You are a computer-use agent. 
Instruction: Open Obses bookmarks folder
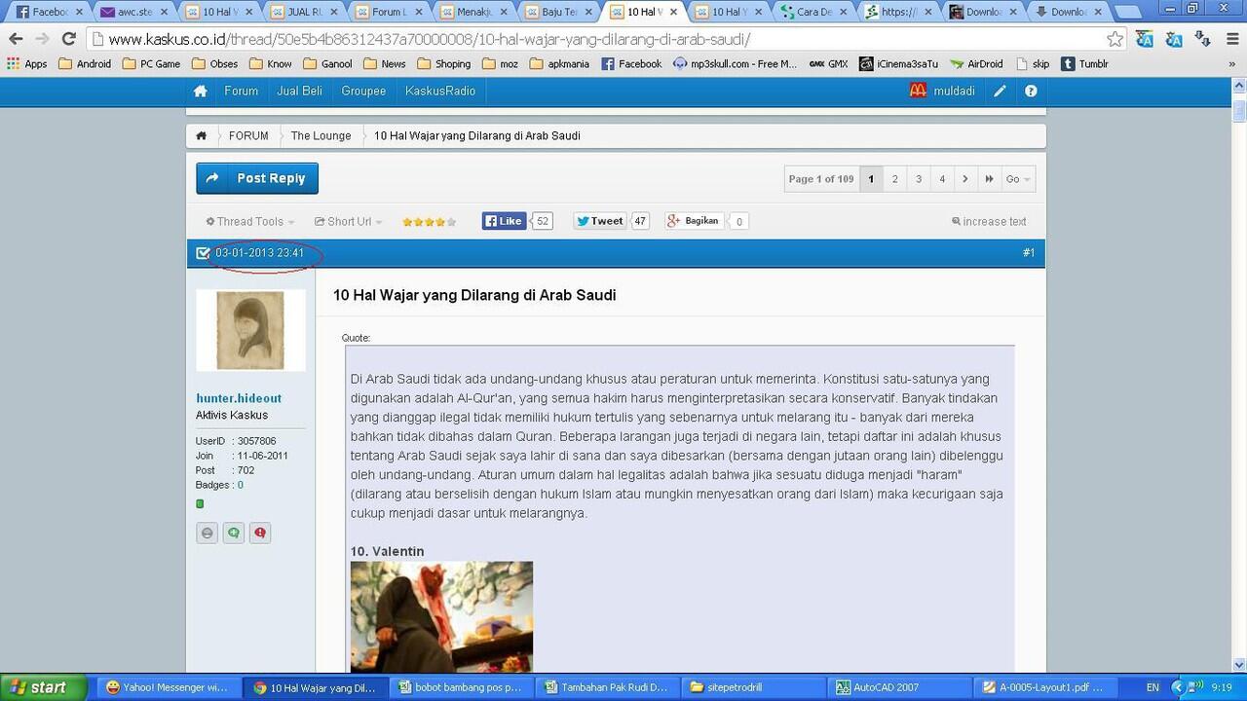click(214, 64)
